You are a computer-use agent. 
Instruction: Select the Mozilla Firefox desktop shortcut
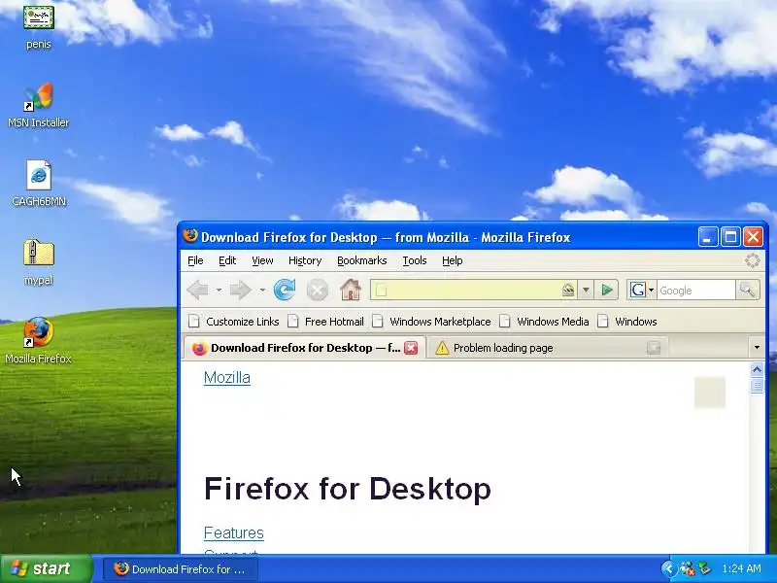pos(38,340)
